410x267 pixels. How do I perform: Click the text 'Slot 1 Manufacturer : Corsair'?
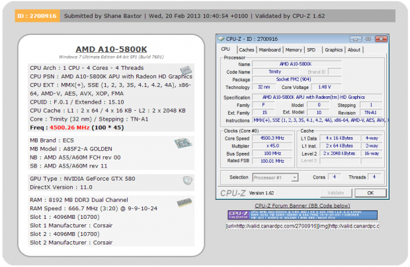coord(71,225)
